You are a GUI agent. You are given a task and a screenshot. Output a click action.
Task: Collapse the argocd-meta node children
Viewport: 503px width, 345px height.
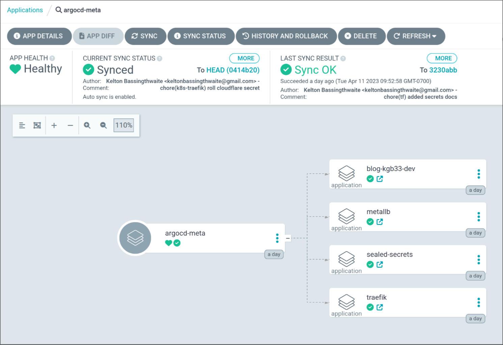[x=288, y=238]
